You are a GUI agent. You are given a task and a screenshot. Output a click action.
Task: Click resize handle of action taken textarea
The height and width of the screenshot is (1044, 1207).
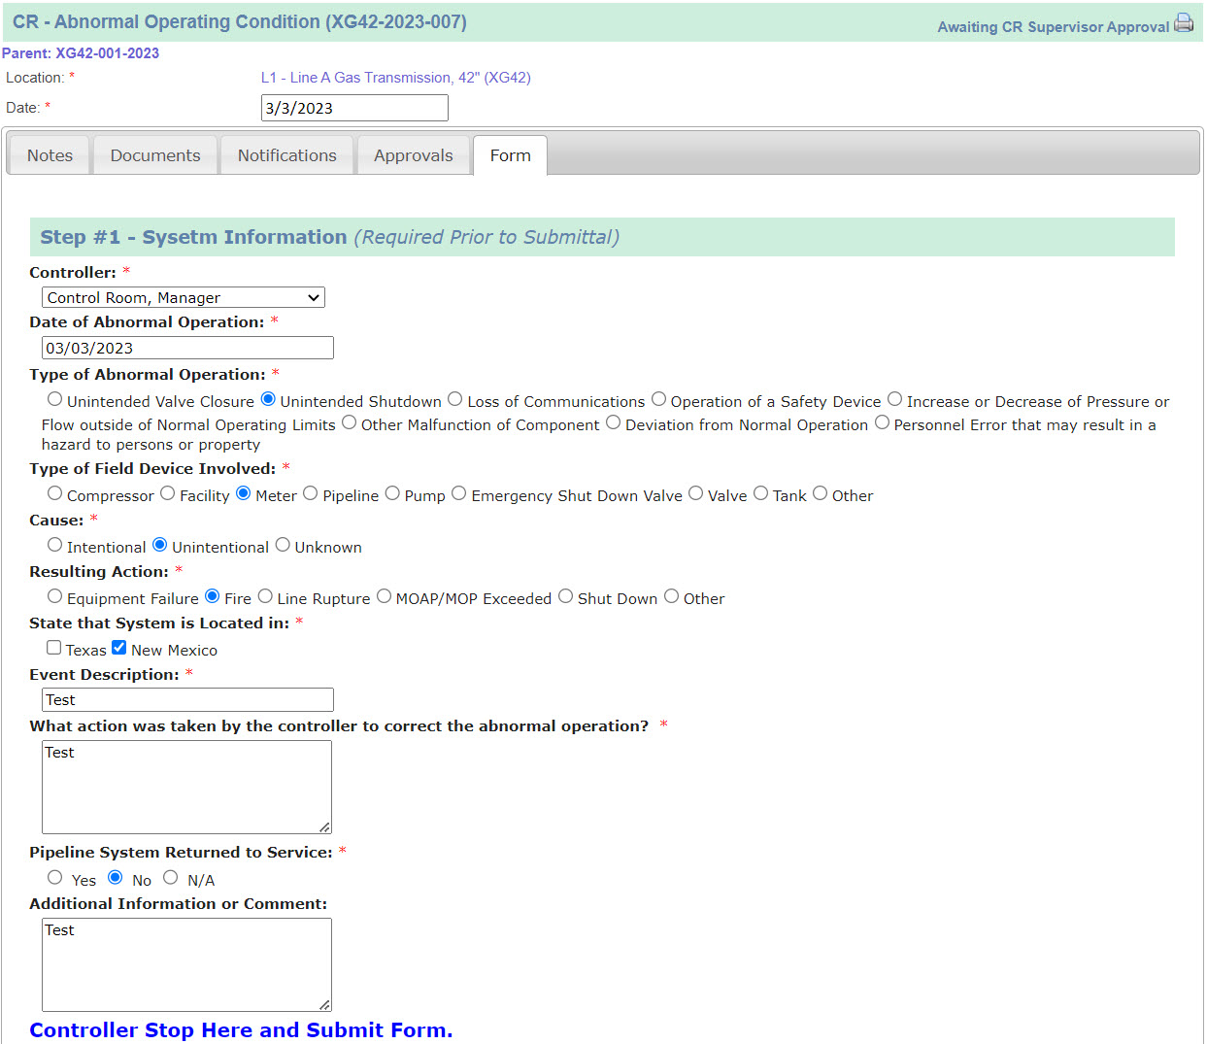pos(324,826)
